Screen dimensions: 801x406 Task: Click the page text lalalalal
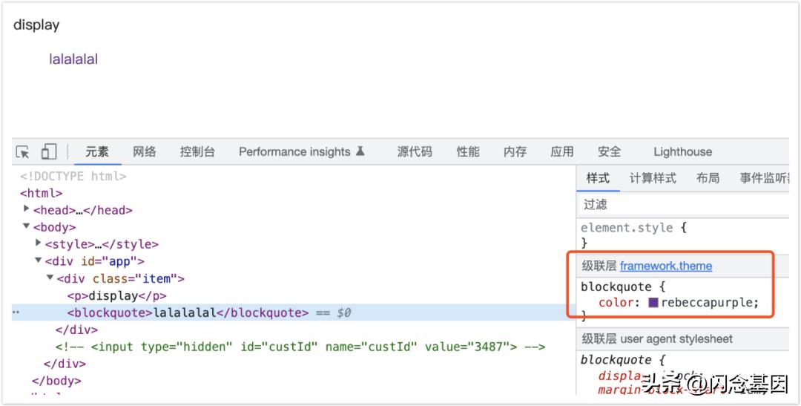[73, 59]
